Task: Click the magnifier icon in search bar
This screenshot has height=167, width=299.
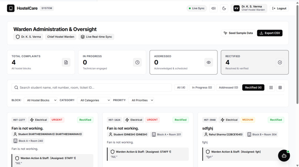Action: 16,88
